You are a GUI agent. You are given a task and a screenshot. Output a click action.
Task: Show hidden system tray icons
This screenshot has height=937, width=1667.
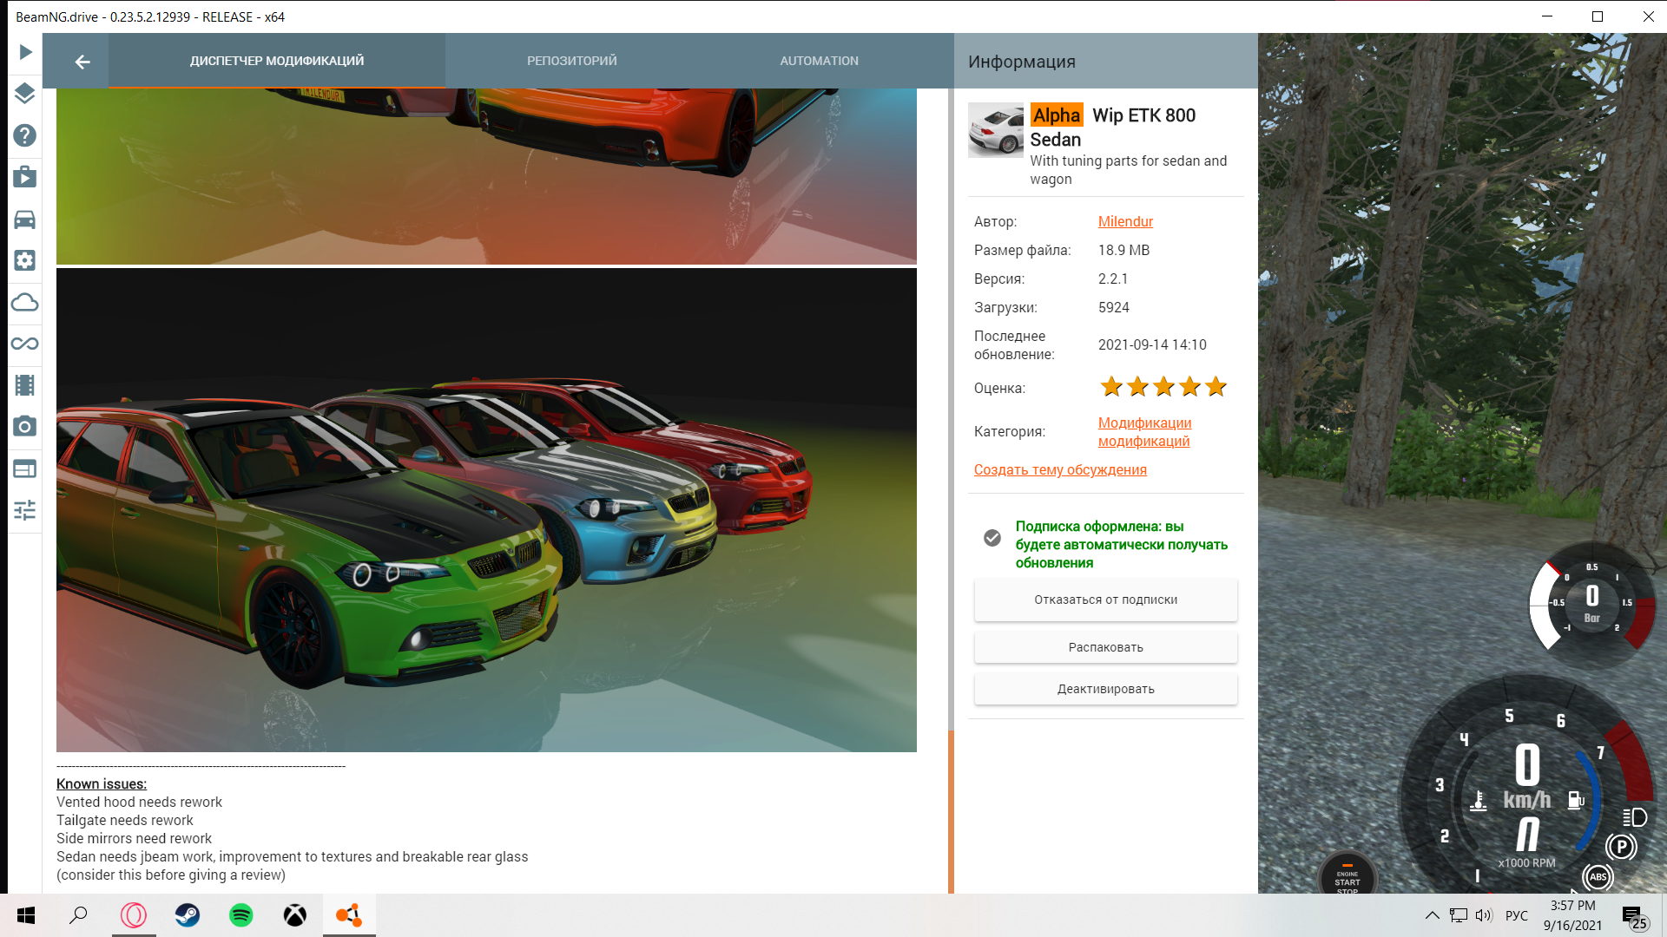[1433, 915]
